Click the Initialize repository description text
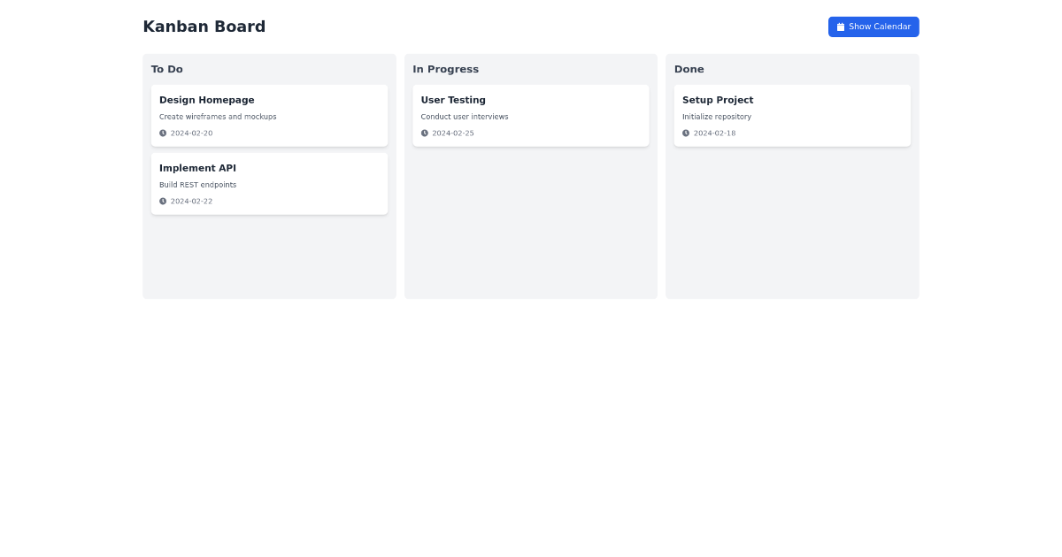The image size is (1062, 557). [x=717, y=116]
